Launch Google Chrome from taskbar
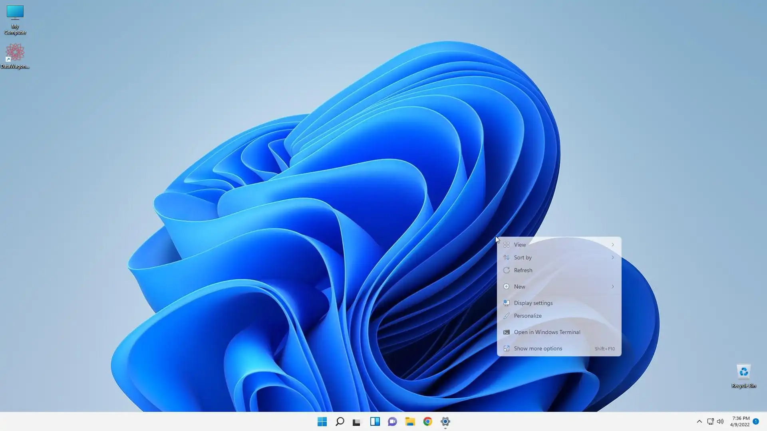This screenshot has height=431, width=767. (427, 421)
